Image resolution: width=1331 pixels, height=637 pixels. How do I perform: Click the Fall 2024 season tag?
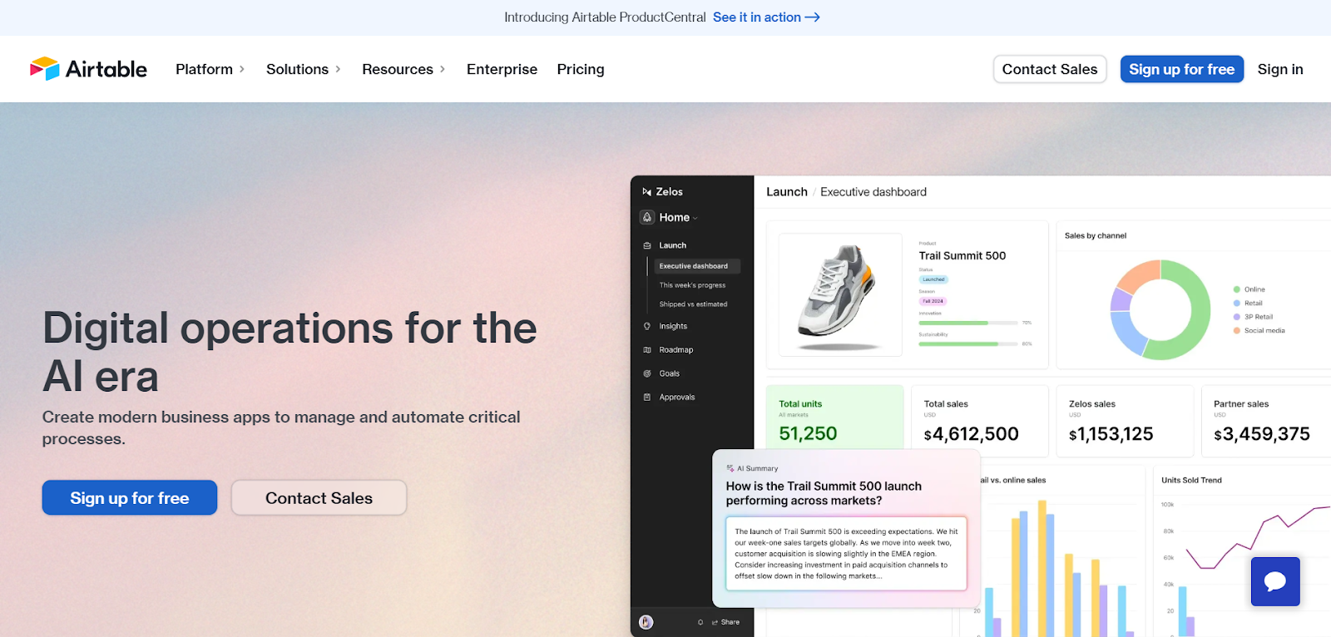(x=933, y=301)
